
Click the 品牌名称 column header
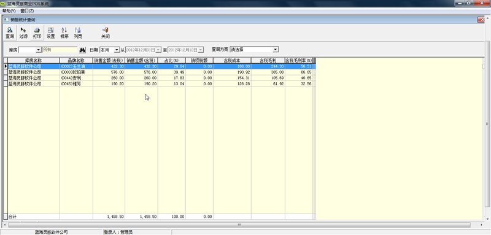76,60
